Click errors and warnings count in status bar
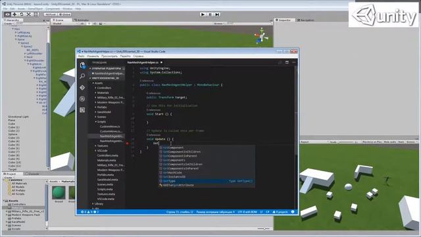This screenshot has height=237, width=421. (x=90, y=212)
